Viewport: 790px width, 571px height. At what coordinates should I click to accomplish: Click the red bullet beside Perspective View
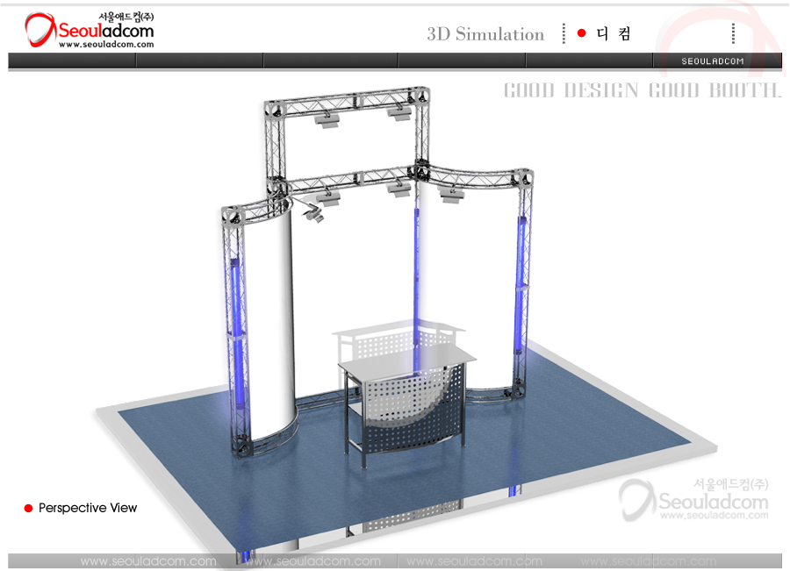tap(28, 508)
